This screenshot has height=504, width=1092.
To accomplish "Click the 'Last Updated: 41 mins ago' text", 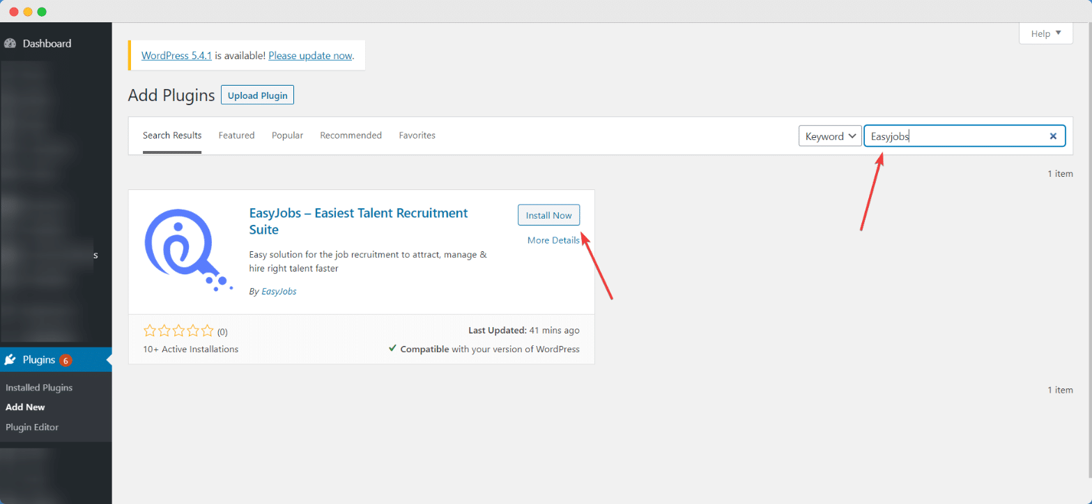I will pos(523,331).
